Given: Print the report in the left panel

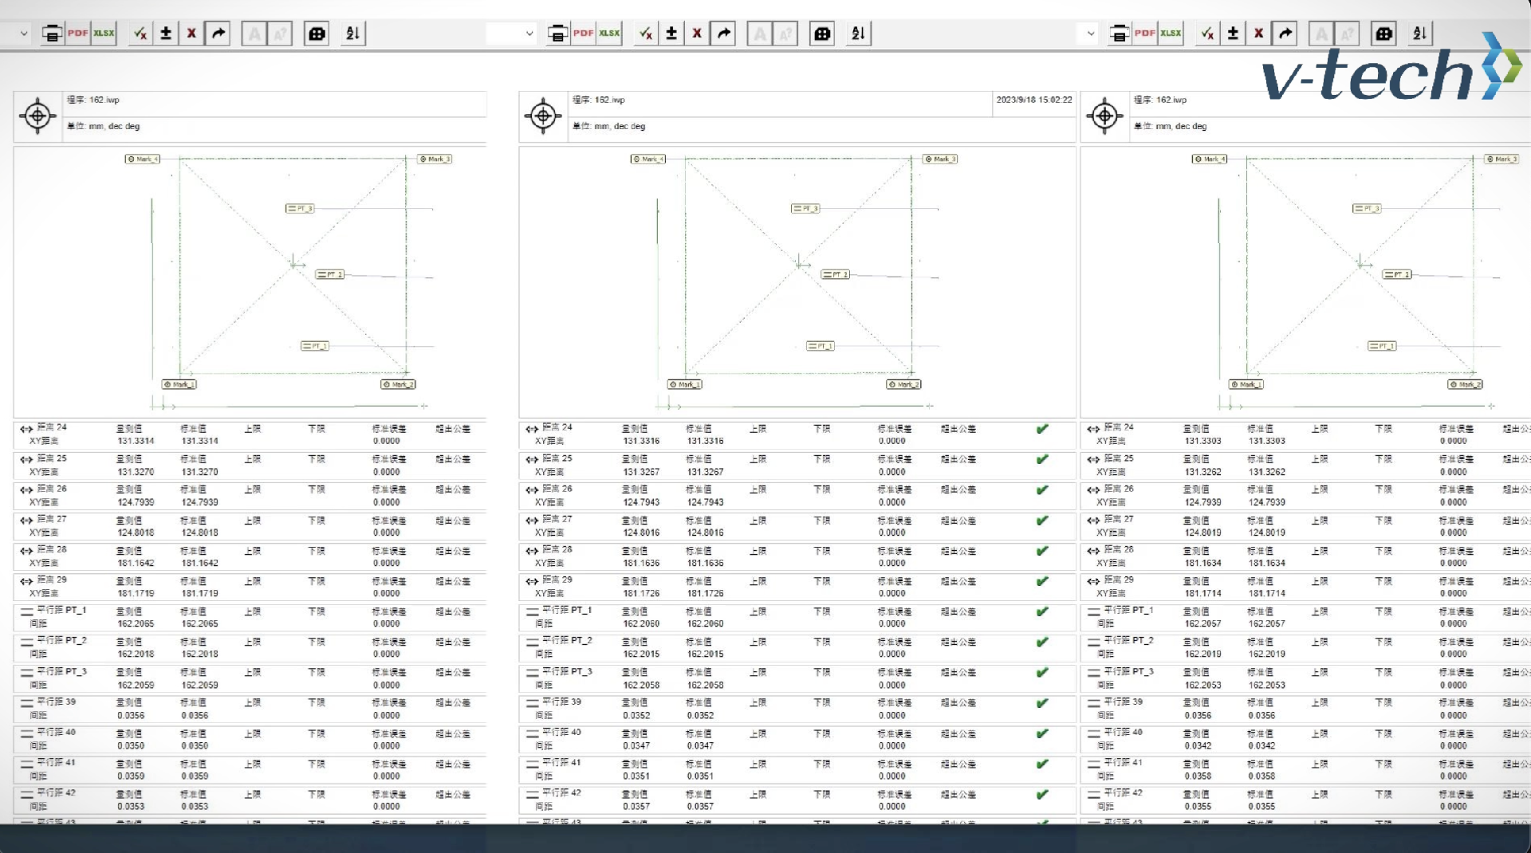Looking at the screenshot, I should point(52,33).
